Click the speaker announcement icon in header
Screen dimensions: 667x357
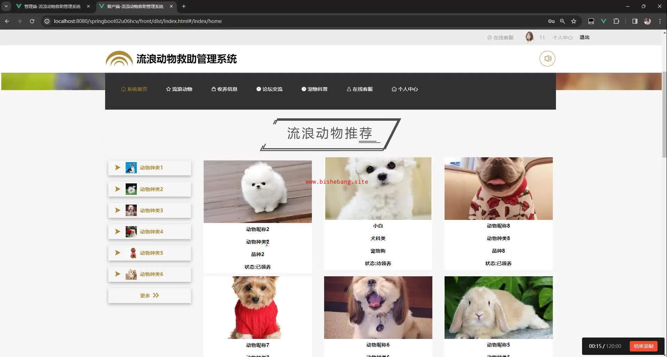(547, 58)
